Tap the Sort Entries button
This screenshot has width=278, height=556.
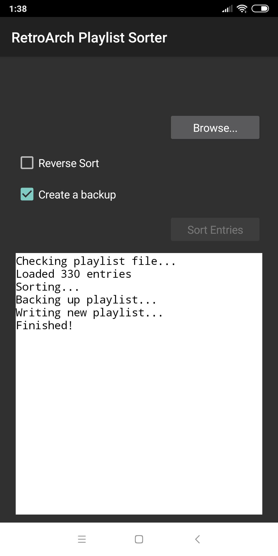215,229
